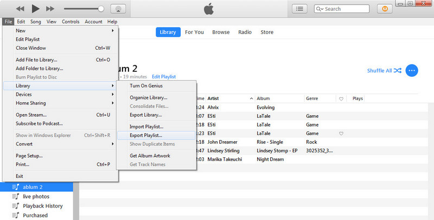Click the Next track fast-forward button
The height and width of the screenshot is (220, 434).
click(x=50, y=9)
